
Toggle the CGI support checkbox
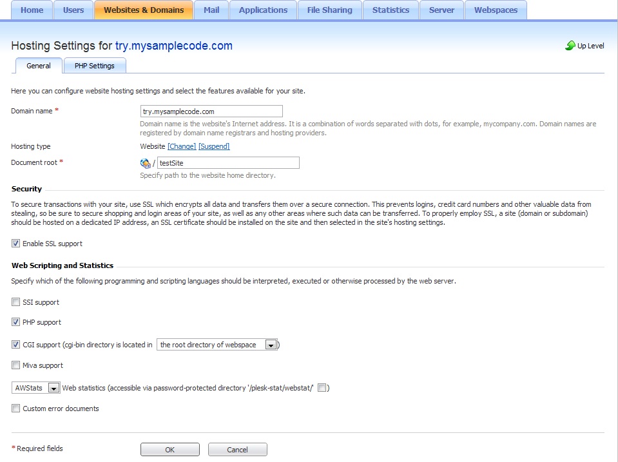point(15,344)
